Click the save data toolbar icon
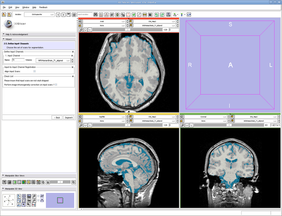Viewport: 282px width, 216px height. pyautogui.click(x=9, y=15)
